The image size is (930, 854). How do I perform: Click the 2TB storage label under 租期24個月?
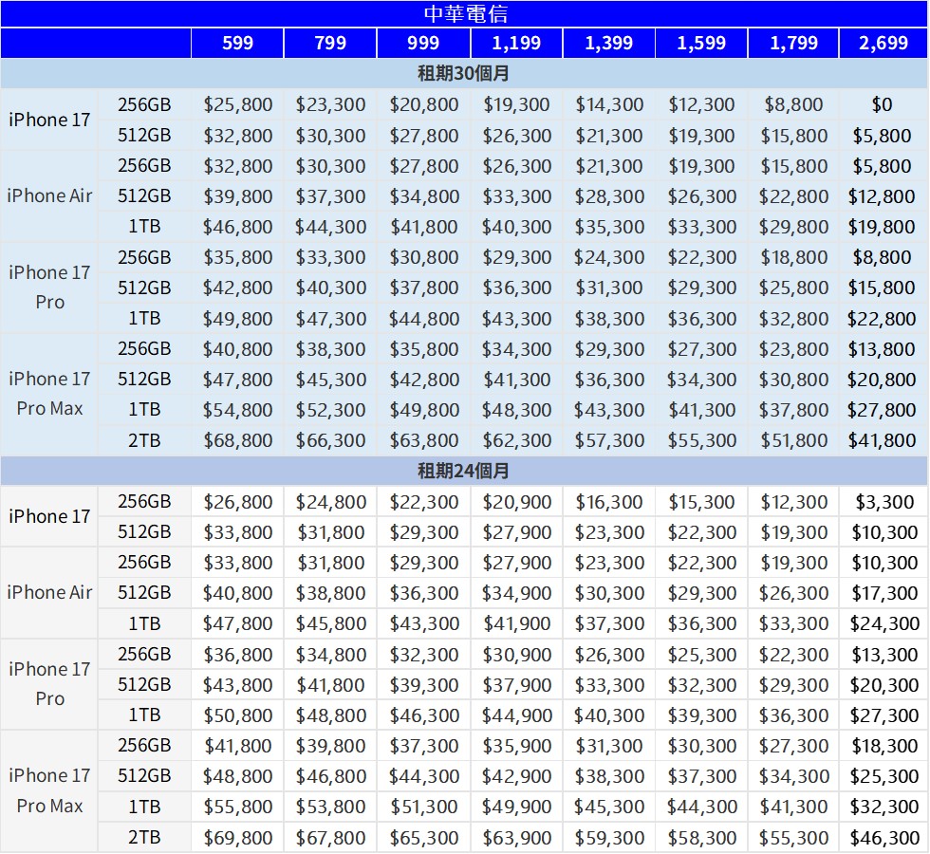[144, 837]
